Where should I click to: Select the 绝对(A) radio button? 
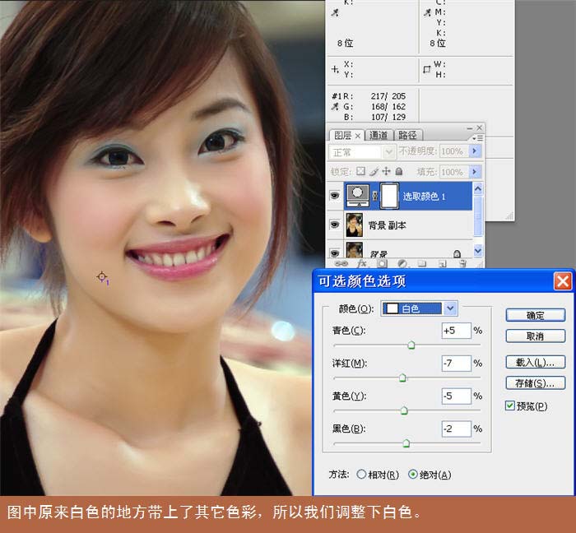click(413, 475)
